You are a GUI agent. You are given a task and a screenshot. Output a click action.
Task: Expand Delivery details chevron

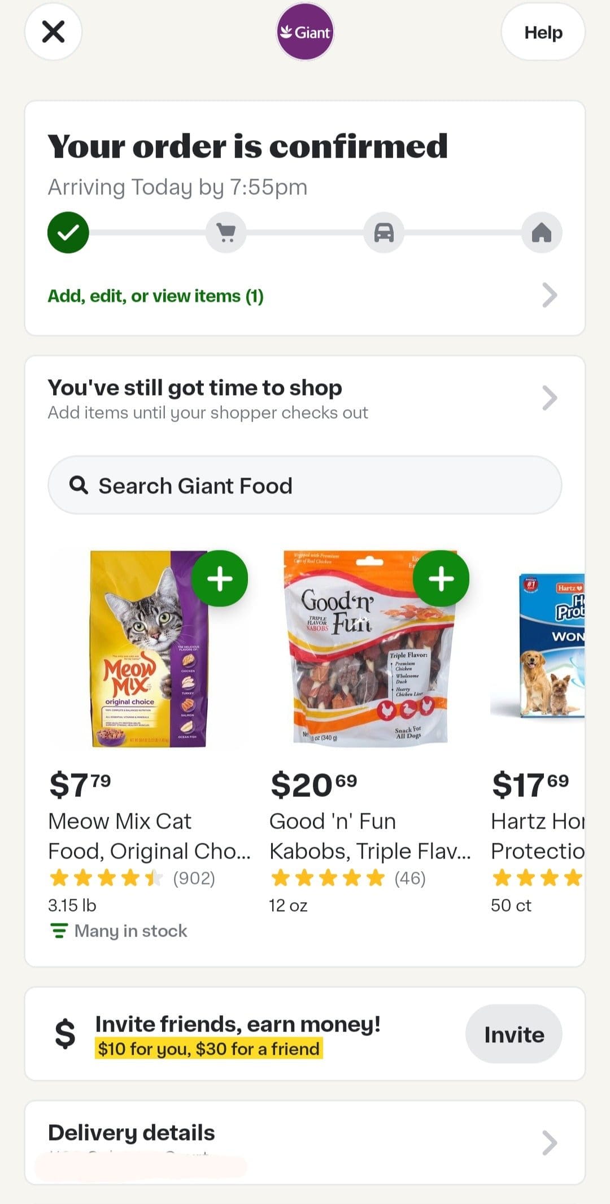(549, 1142)
